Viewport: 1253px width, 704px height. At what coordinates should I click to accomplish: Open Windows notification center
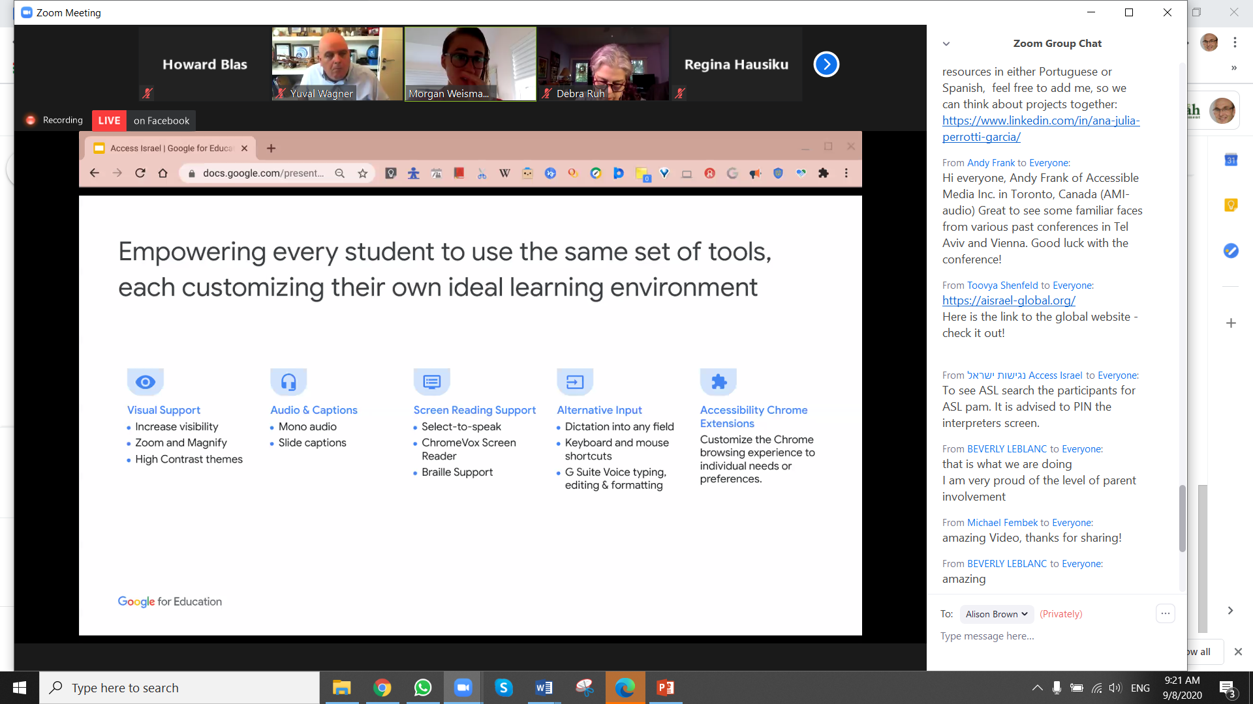click(x=1228, y=688)
